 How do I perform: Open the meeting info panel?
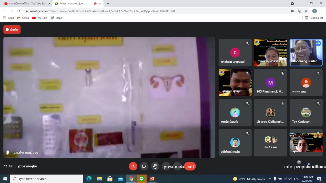coord(288,167)
